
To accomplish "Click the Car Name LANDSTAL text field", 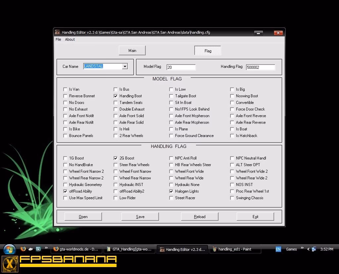I will pyautogui.click(x=103, y=66).
